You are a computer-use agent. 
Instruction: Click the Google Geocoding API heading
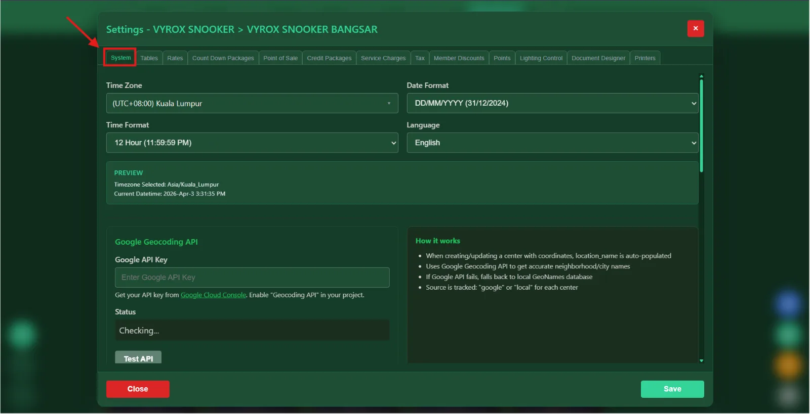156,242
